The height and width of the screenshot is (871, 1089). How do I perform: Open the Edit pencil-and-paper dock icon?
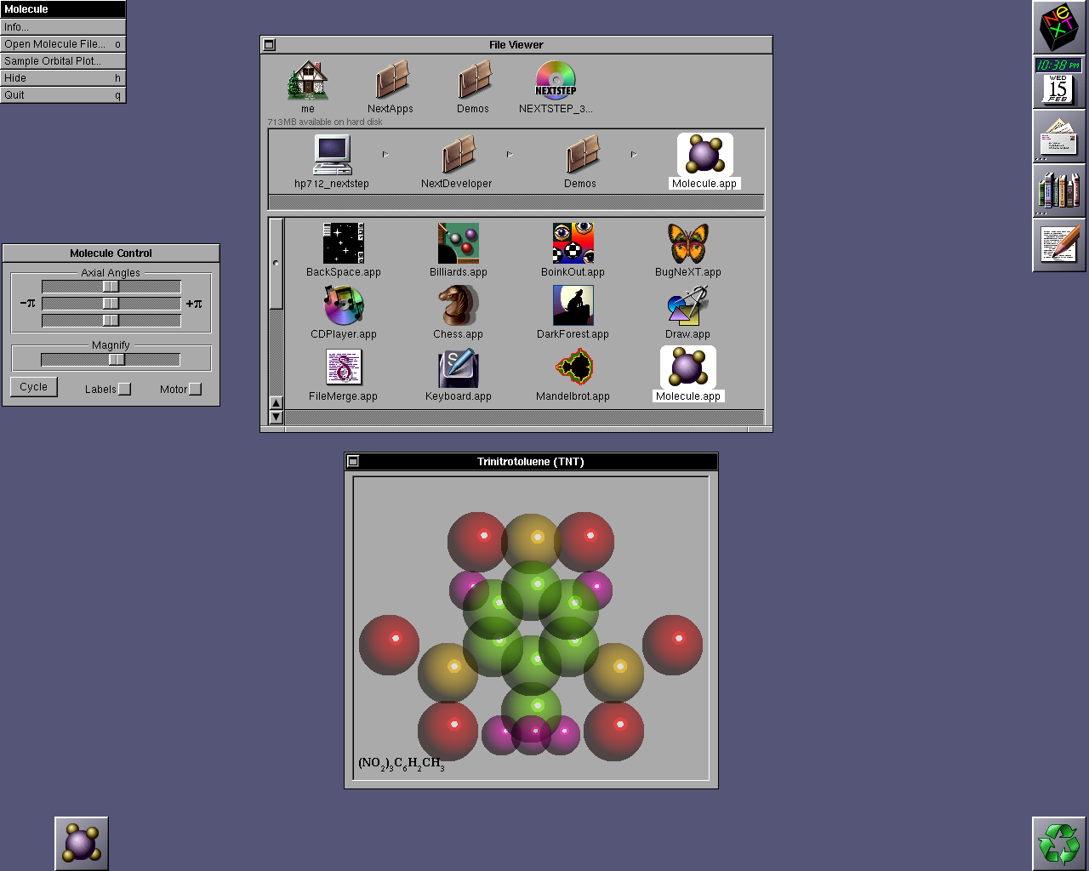pyautogui.click(x=1059, y=245)
